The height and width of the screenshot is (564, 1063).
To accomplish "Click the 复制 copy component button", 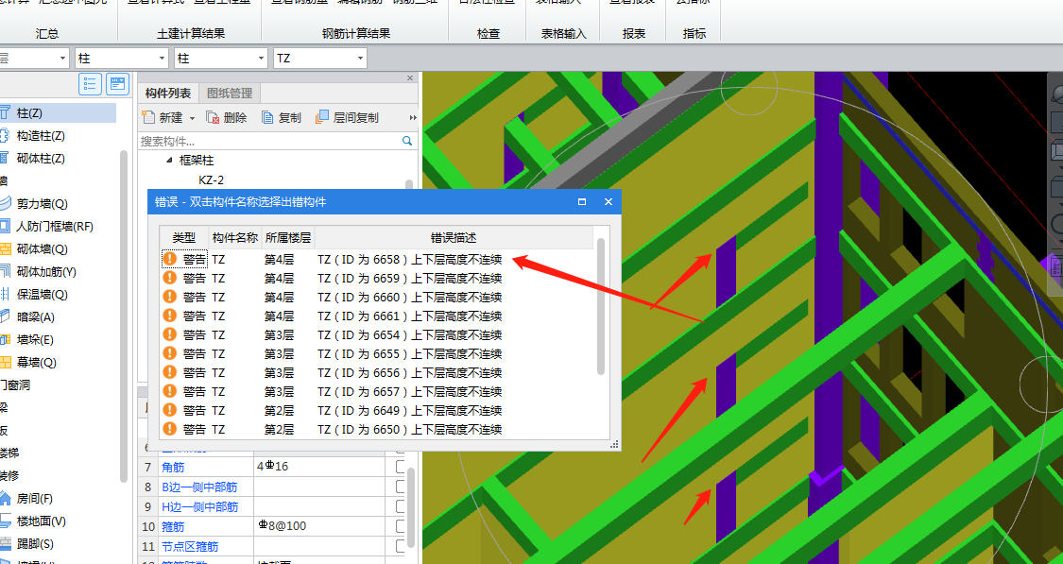I will (x=282, y=117).
